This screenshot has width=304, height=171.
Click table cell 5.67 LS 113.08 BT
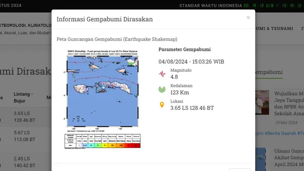pos(24,136)
